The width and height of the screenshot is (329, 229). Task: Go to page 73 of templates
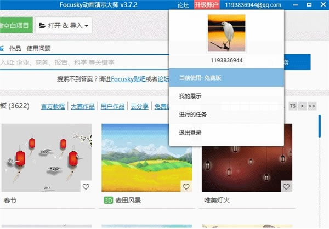(293, 106)
